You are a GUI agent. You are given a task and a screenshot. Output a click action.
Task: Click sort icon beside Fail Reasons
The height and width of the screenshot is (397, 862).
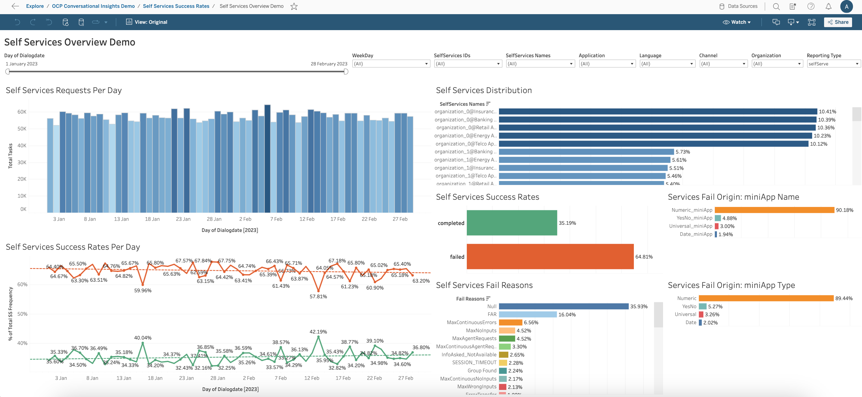tap(488, 299)
